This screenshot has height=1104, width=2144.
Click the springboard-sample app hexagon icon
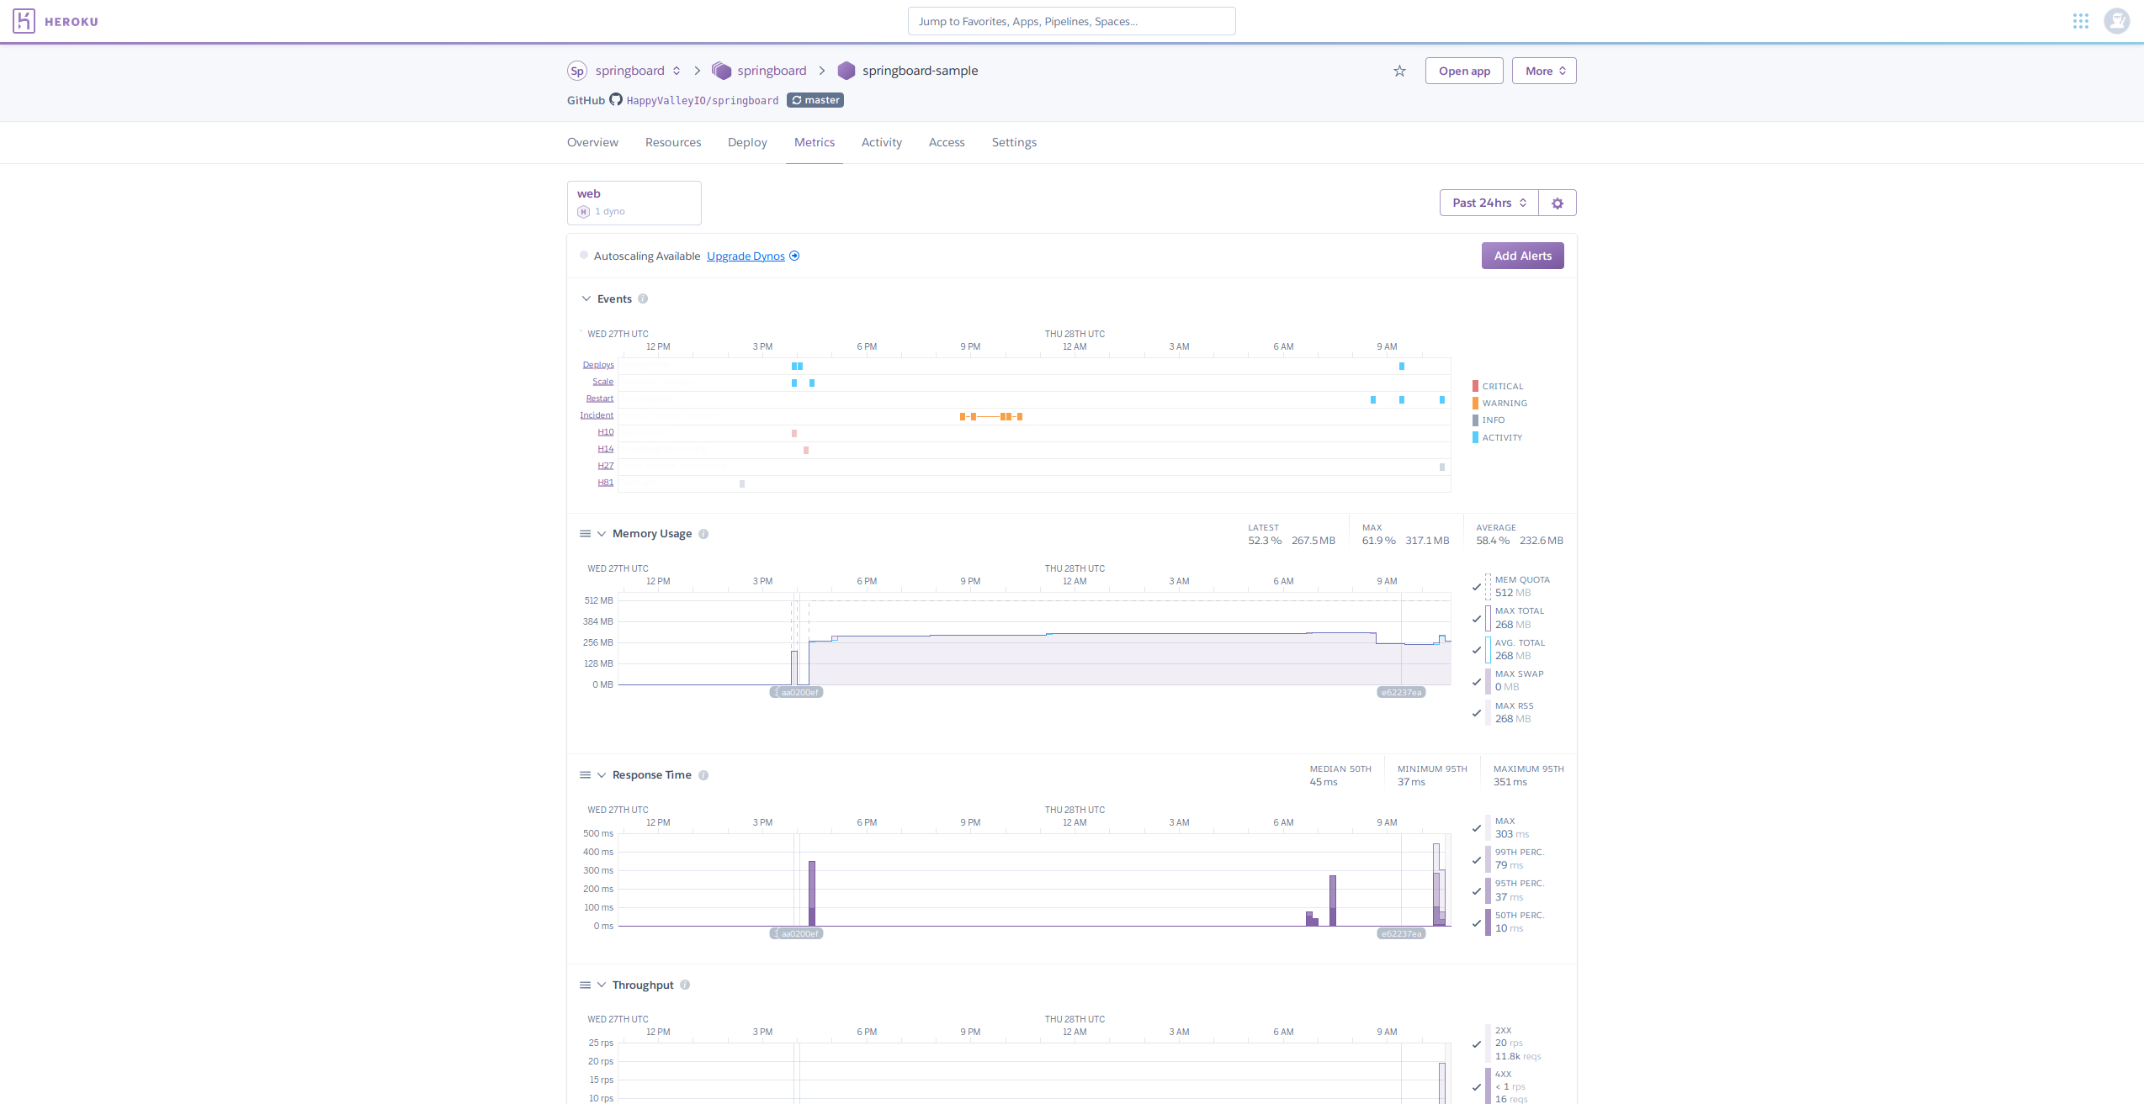[x=846, y=71]
